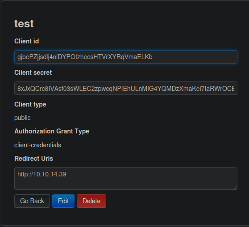249x227 pixels.
Task: Click the "public" client type value
Action: [x=22, y=118]
